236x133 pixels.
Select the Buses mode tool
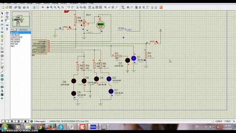(2, 32)
